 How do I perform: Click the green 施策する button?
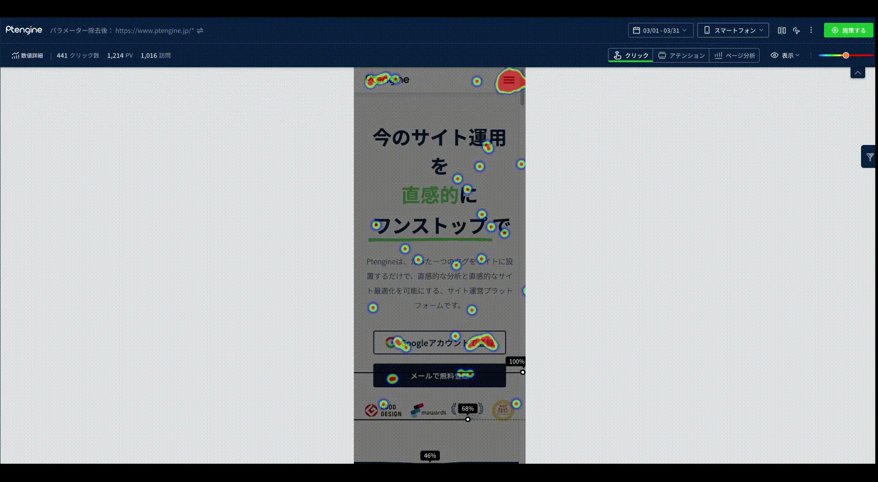click(848, 30)
